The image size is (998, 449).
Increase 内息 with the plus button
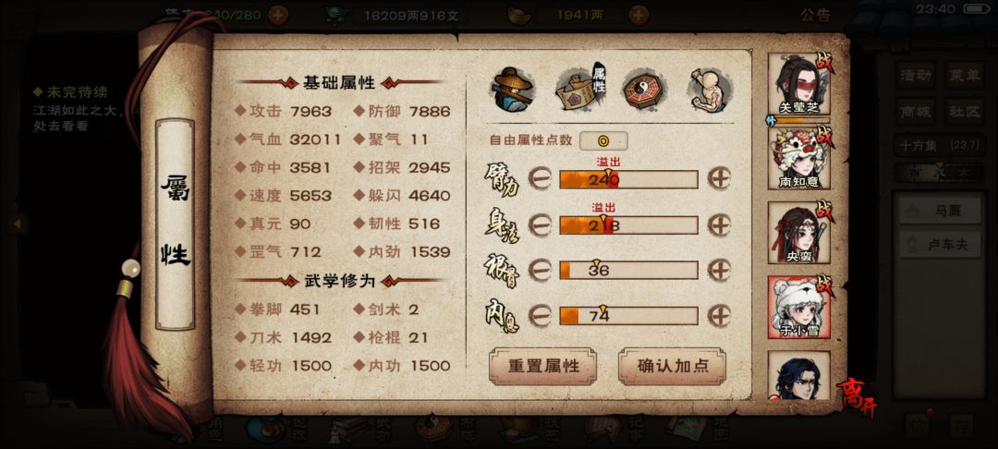[x=719, y=315]
